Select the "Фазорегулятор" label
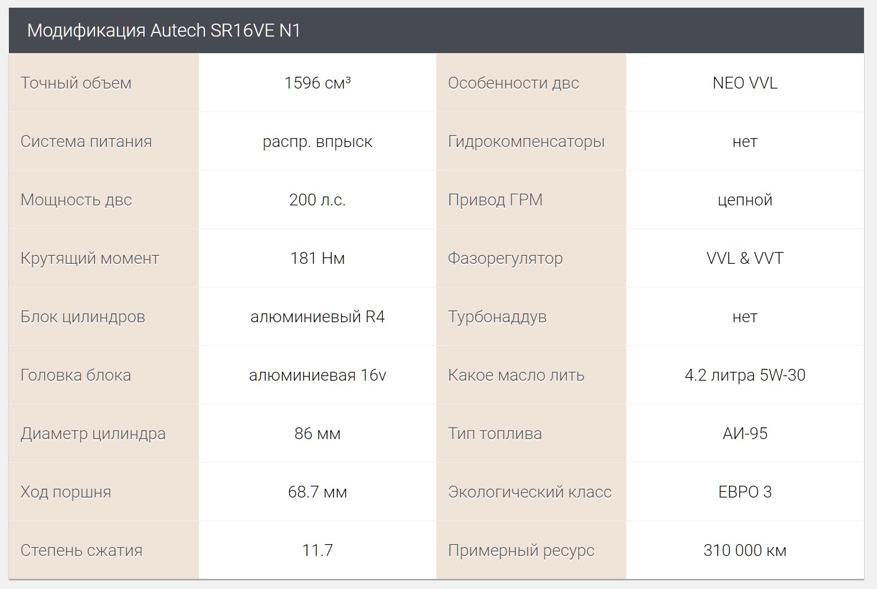Screen dimensions: 877x589 pyautogui.click(x=505, y=258)
